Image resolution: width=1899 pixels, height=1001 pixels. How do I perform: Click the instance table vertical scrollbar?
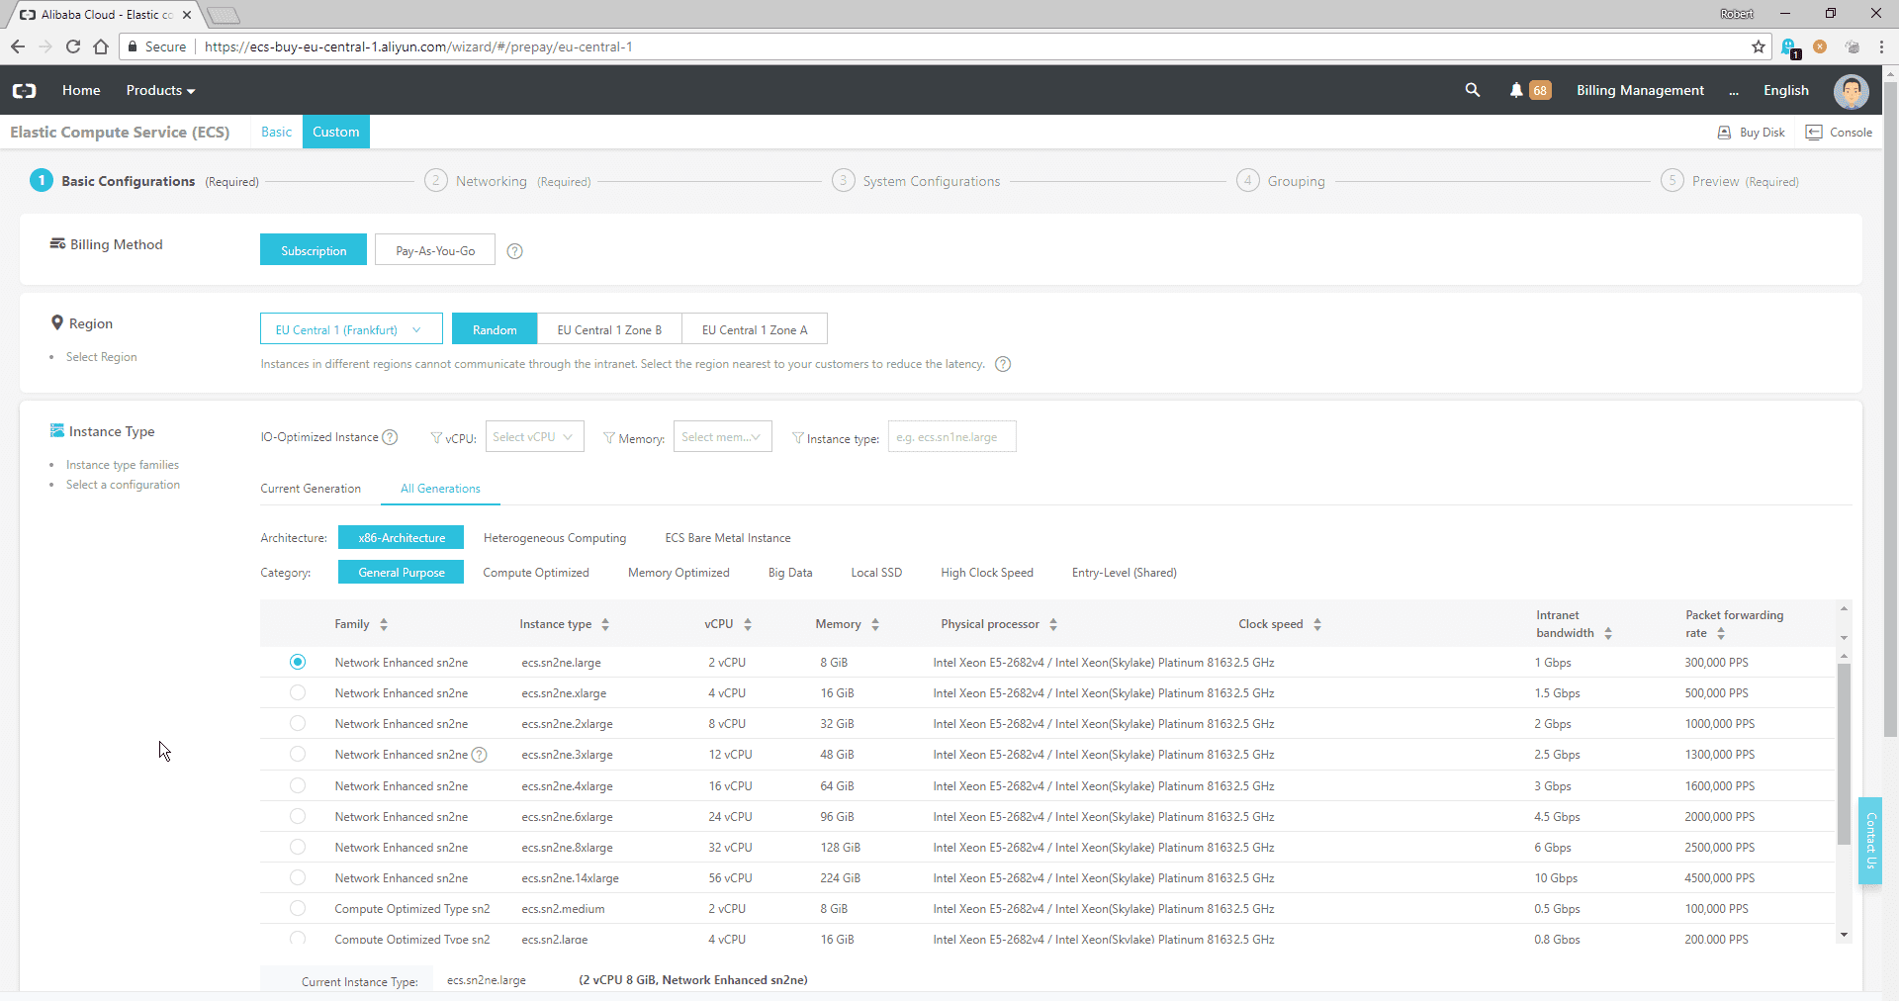(1844, 754)
